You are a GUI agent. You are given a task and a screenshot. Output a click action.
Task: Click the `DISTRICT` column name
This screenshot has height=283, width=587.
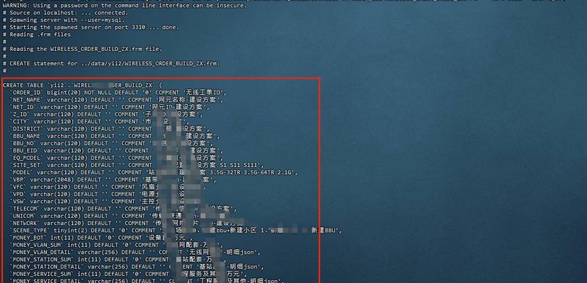point(27,129)
